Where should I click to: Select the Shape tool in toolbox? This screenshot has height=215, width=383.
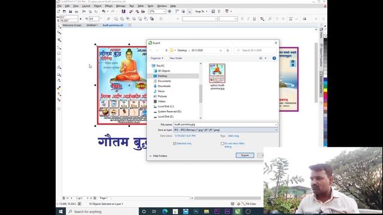tap(59, 33)
